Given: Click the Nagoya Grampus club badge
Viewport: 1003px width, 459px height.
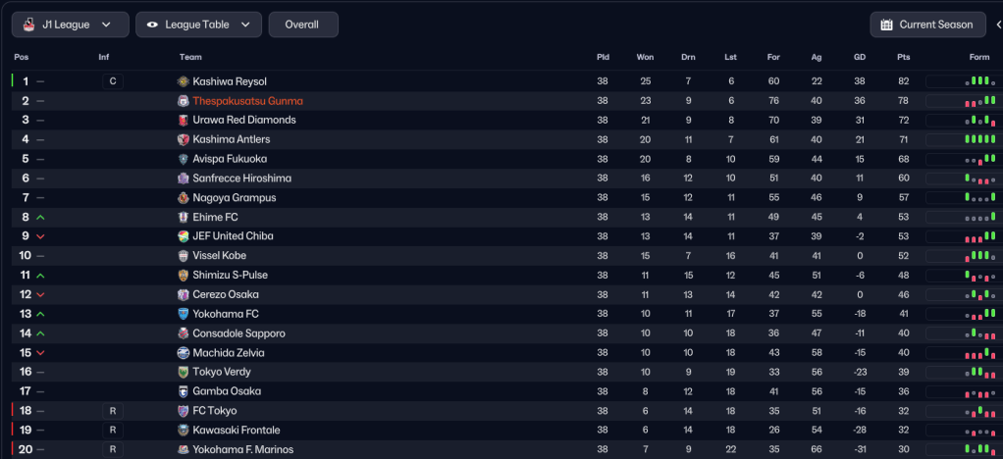Looking at the screenshot, I should coord(184,197).
